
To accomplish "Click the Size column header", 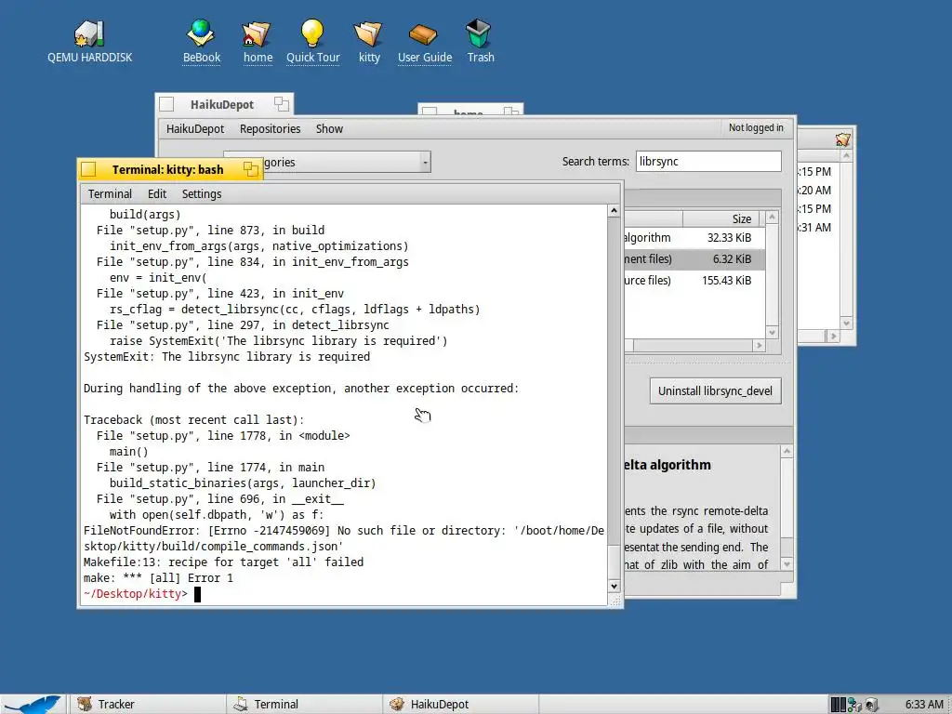I will [721, 218].
